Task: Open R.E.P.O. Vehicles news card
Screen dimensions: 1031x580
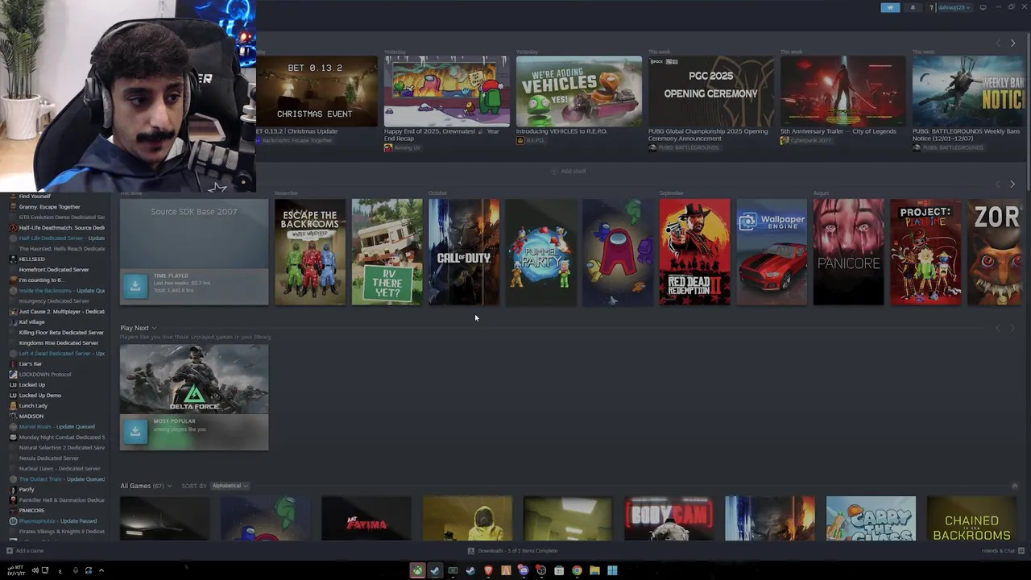Action: [x=579, y=91]
